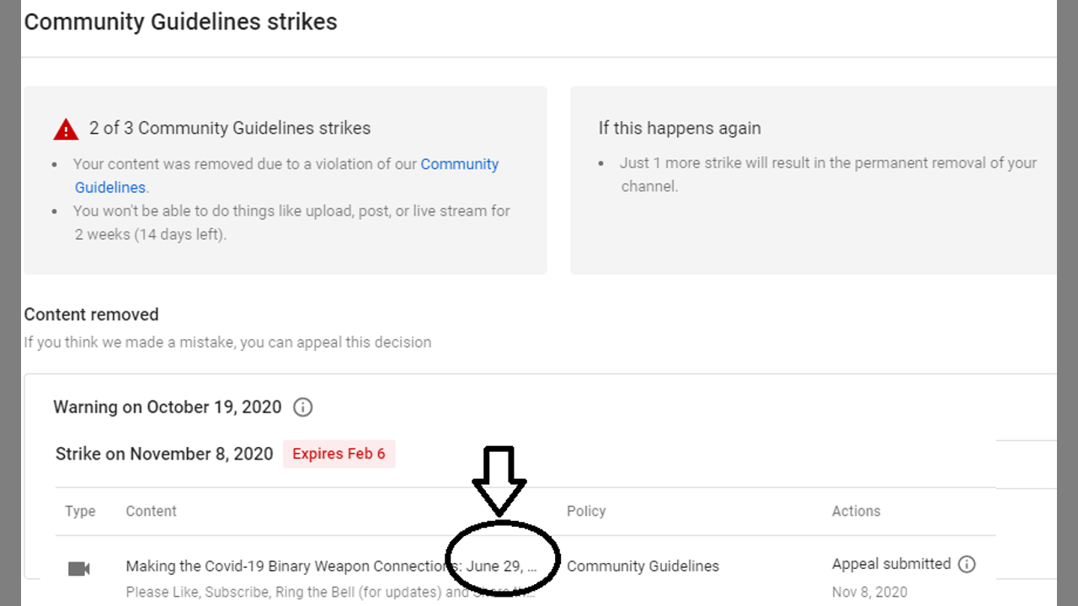Viewport: 1078px width, 606px height.
Task: Click the Warning on October 19, 2020 heading
Action: point(168,407)
